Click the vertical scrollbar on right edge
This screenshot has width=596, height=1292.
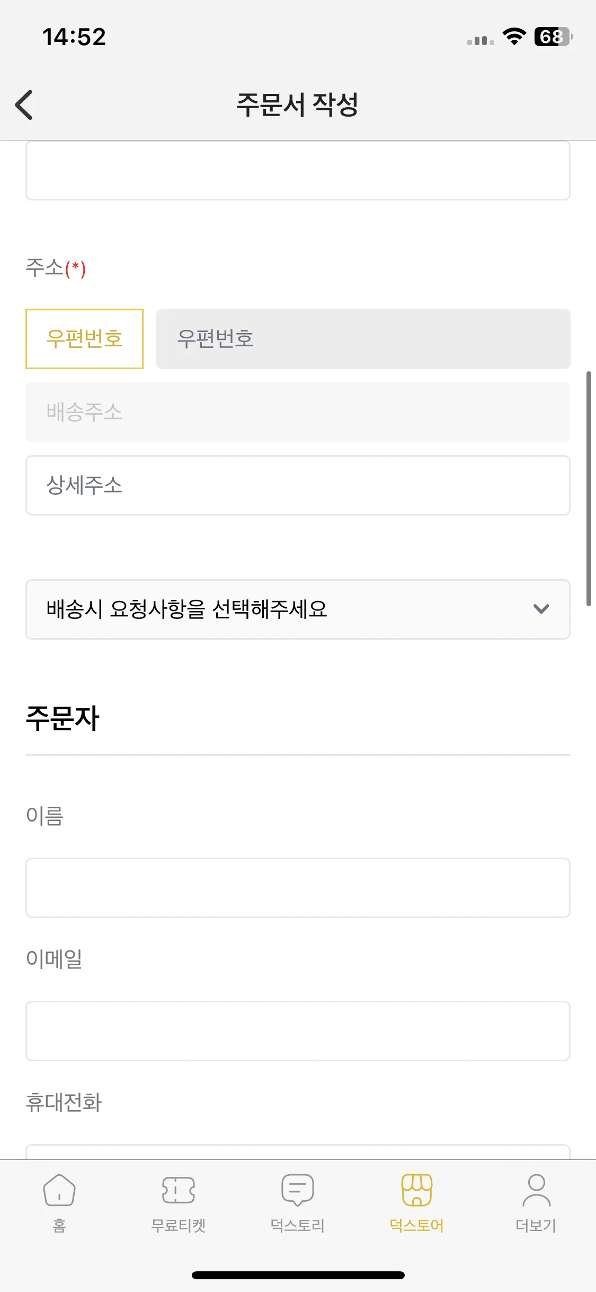coord(589,488)
